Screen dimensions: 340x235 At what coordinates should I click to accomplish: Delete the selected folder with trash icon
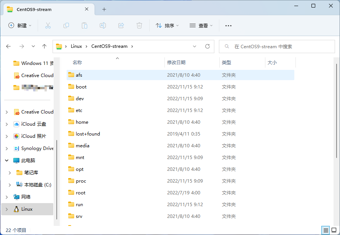point(139,25)
